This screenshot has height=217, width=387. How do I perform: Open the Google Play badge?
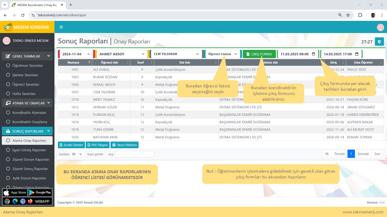(x=40, y=193)
